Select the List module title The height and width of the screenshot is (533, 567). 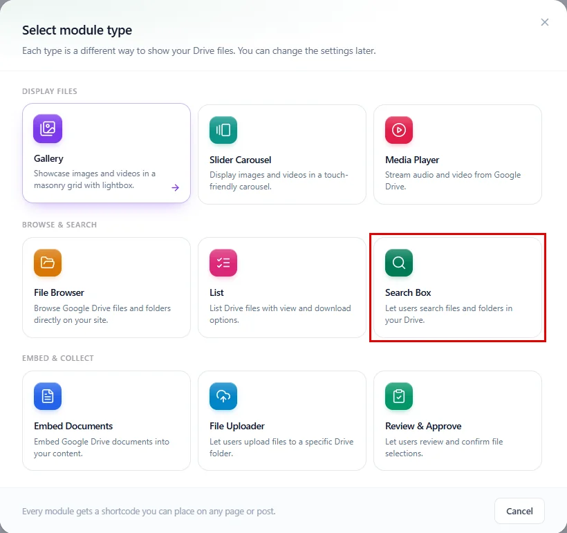click(x=216, y=292)
